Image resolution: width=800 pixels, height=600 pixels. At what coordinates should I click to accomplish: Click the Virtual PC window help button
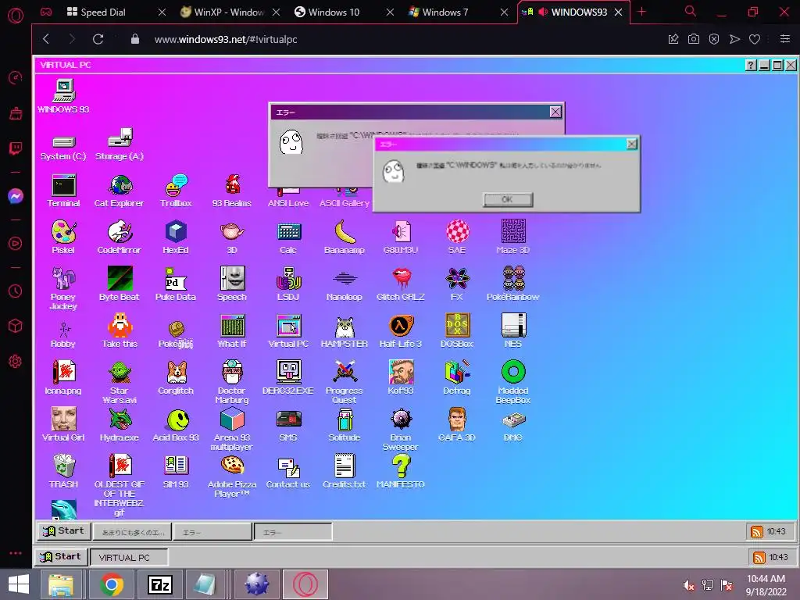[751, 66]
